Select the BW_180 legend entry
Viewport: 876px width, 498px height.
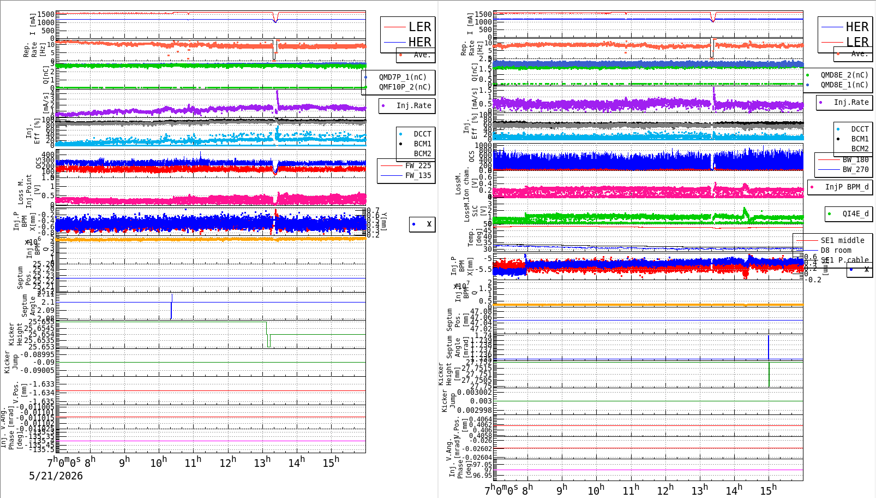(x=855, y=159)
